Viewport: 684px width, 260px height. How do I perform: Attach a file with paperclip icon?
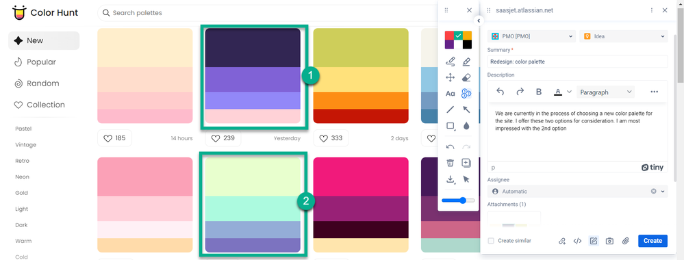click(626, 241)
